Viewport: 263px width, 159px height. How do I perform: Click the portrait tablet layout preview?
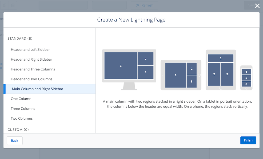point(221,70)
